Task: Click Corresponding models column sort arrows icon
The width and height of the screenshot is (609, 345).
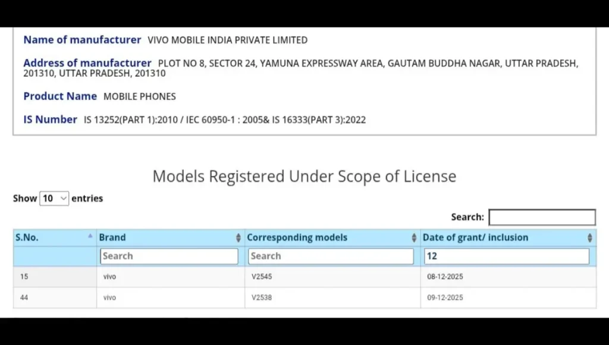Action: click(414, 238)
